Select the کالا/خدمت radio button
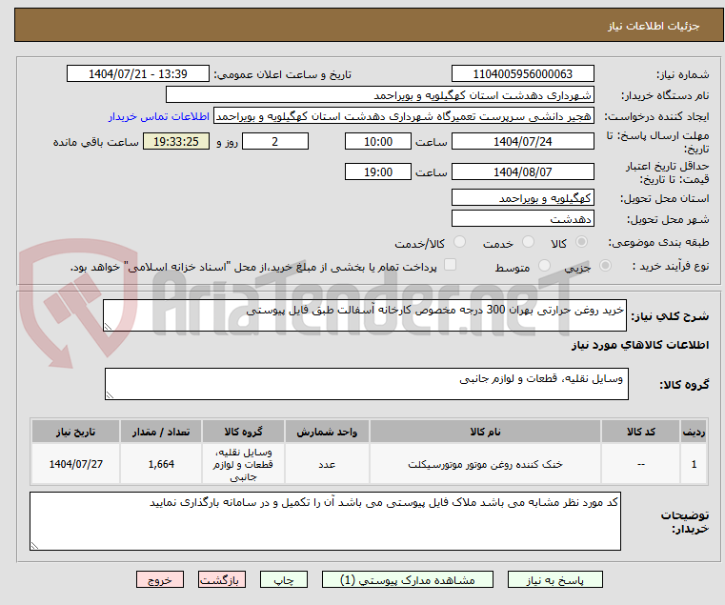Image resolution: width=725 pixels, height=605 pixels. click(x=459, y=242)
